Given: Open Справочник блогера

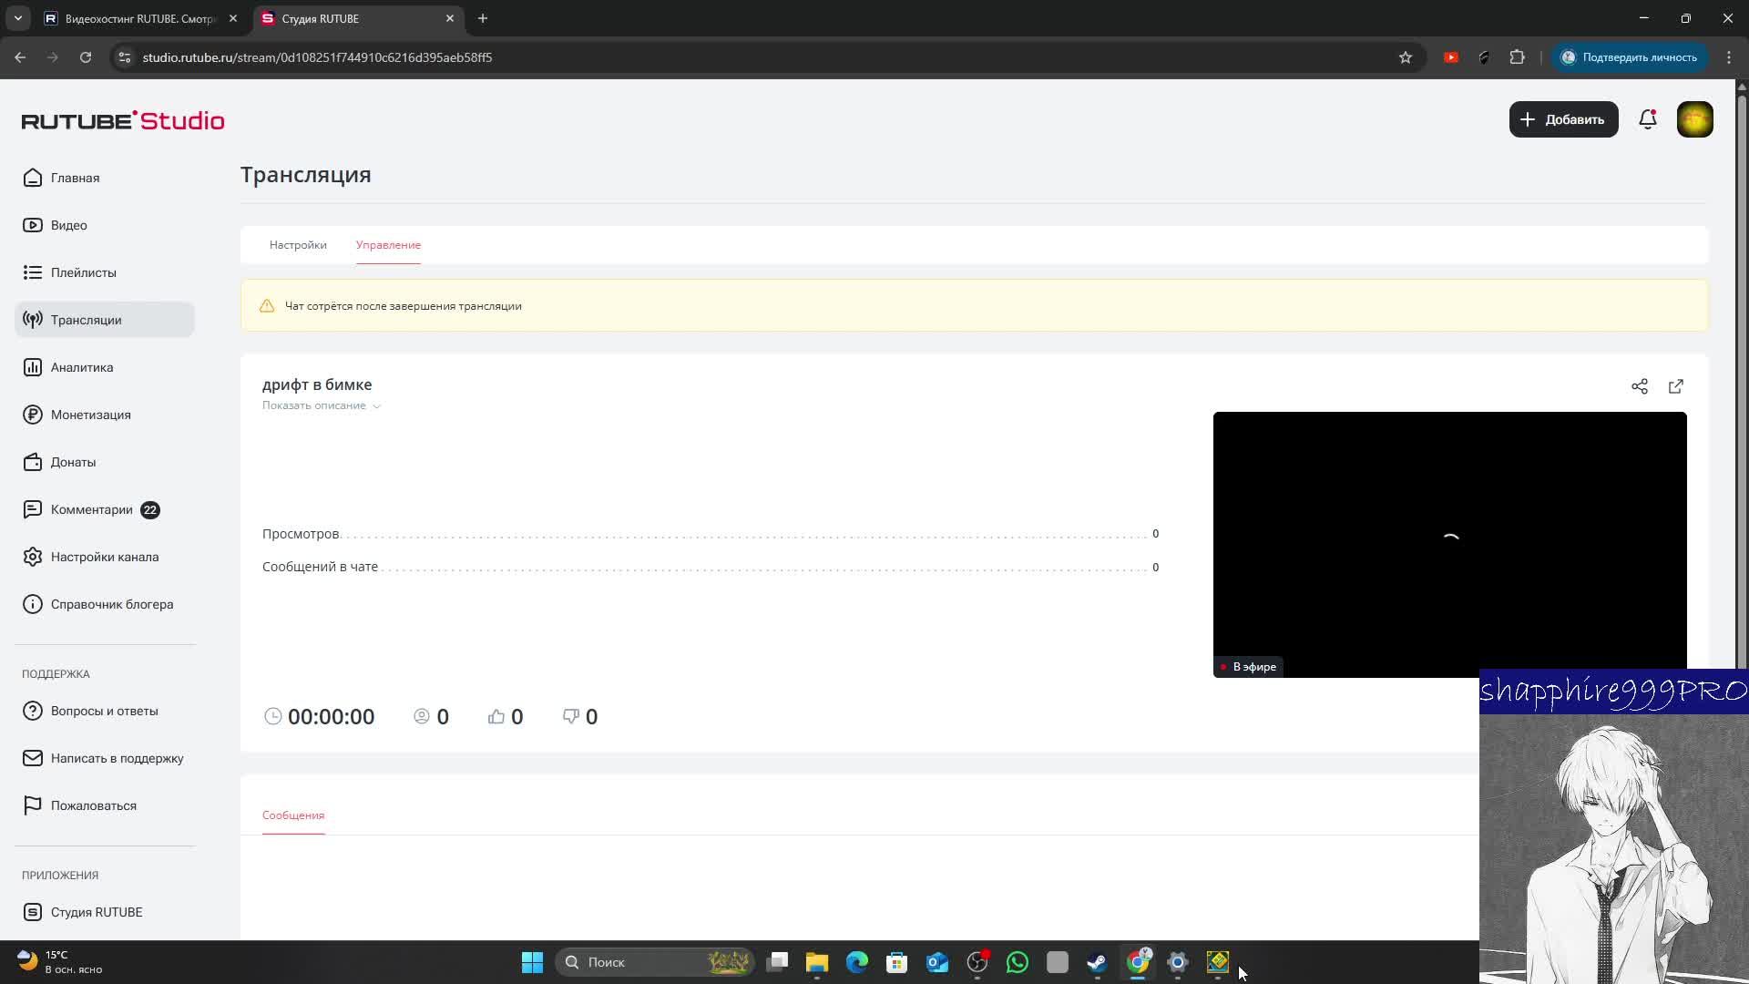Looking at the screenshot, I should (105, 604).
